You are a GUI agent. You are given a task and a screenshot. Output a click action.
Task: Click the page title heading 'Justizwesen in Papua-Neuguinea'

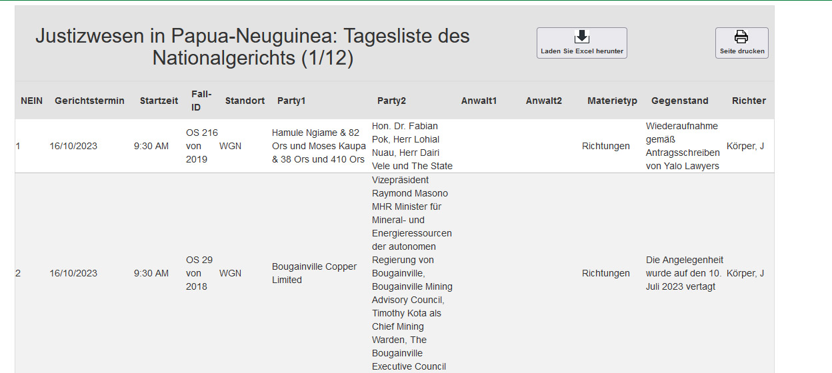coord(253,47)
